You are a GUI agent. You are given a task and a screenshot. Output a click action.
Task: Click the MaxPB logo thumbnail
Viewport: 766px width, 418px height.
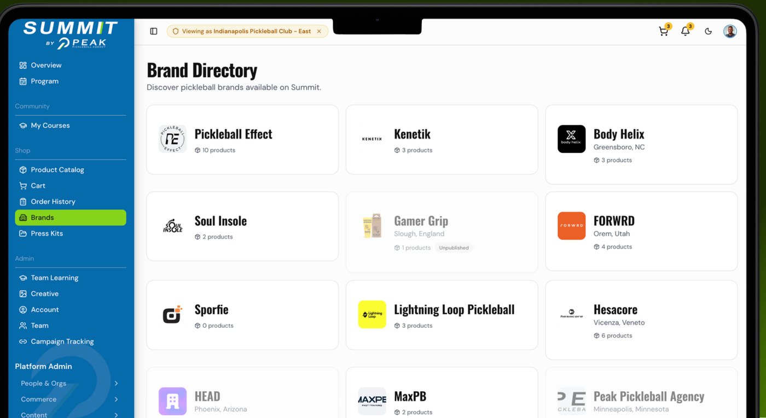[372, 401]
